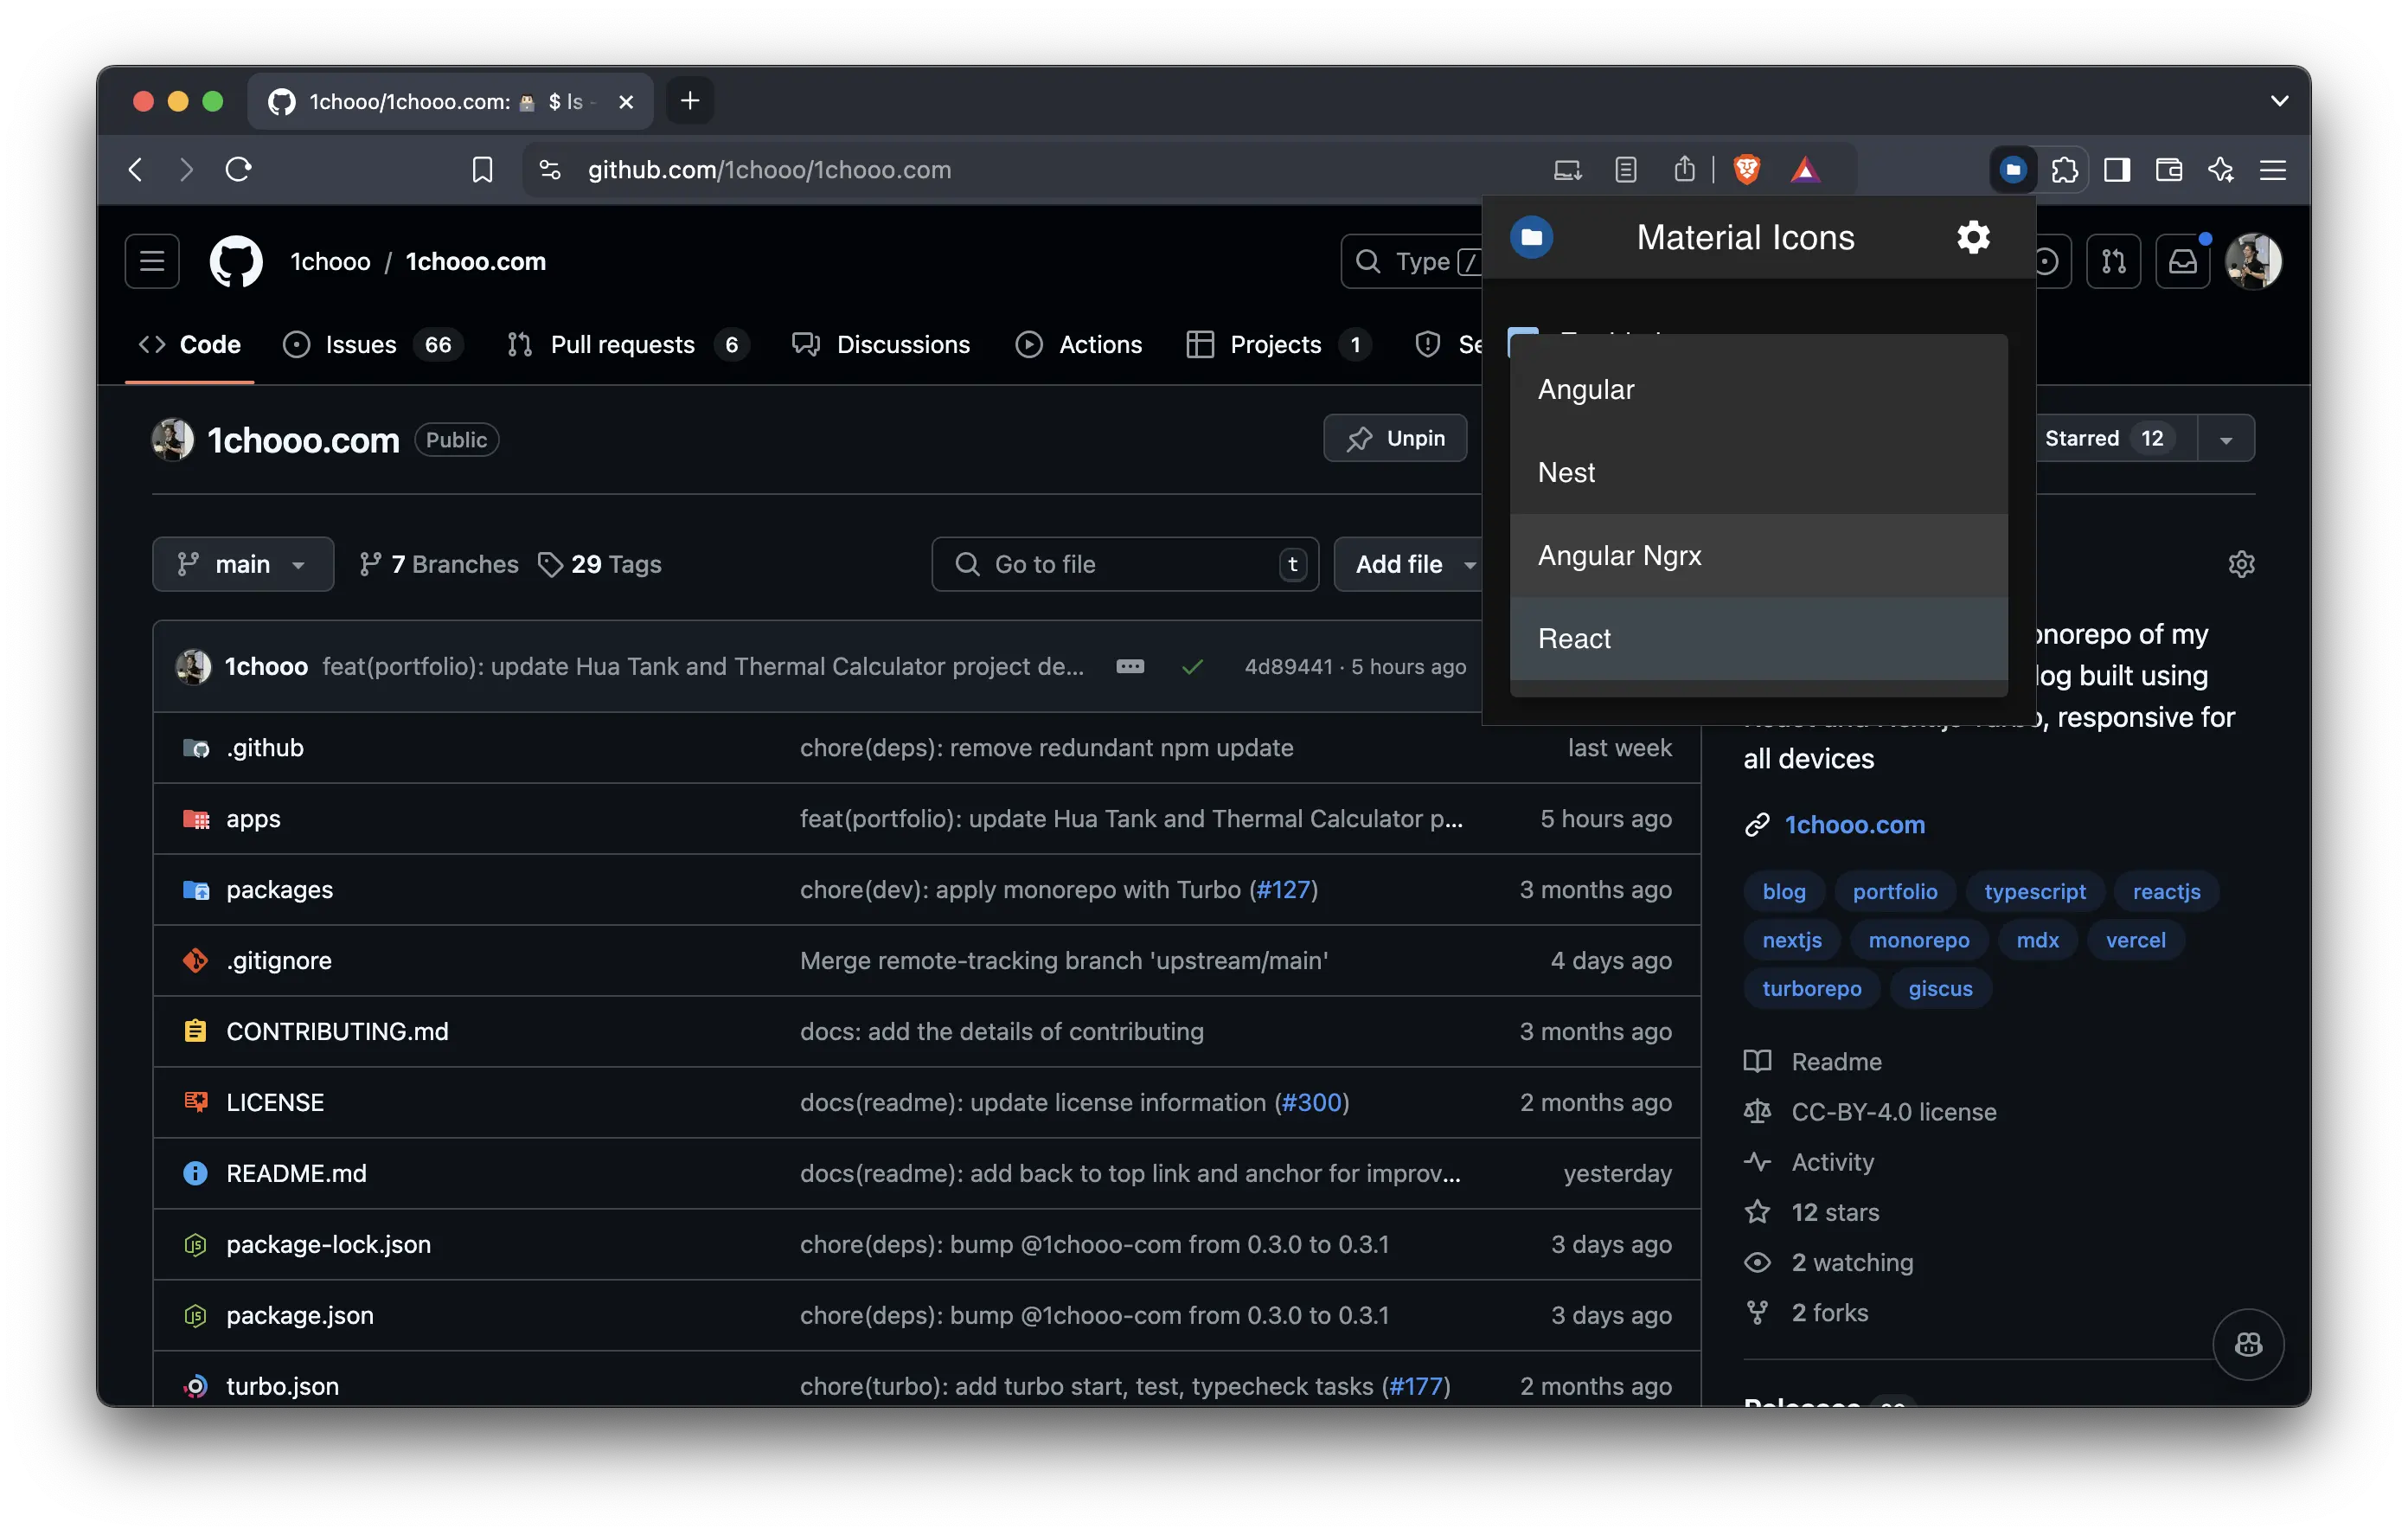Open the Discussions tab

pyautogui.click(x=881, y=344)
